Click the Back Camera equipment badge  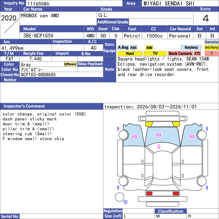coord(180,53)
